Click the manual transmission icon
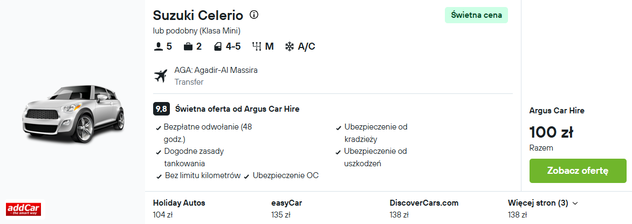 pyautogui.click(x=257, y=46)
